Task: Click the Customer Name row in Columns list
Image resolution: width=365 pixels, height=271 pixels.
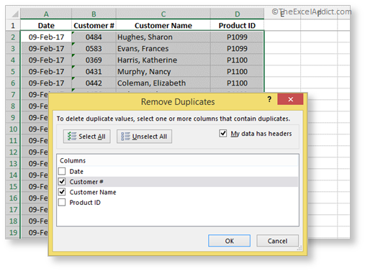Action: point(178,192)
